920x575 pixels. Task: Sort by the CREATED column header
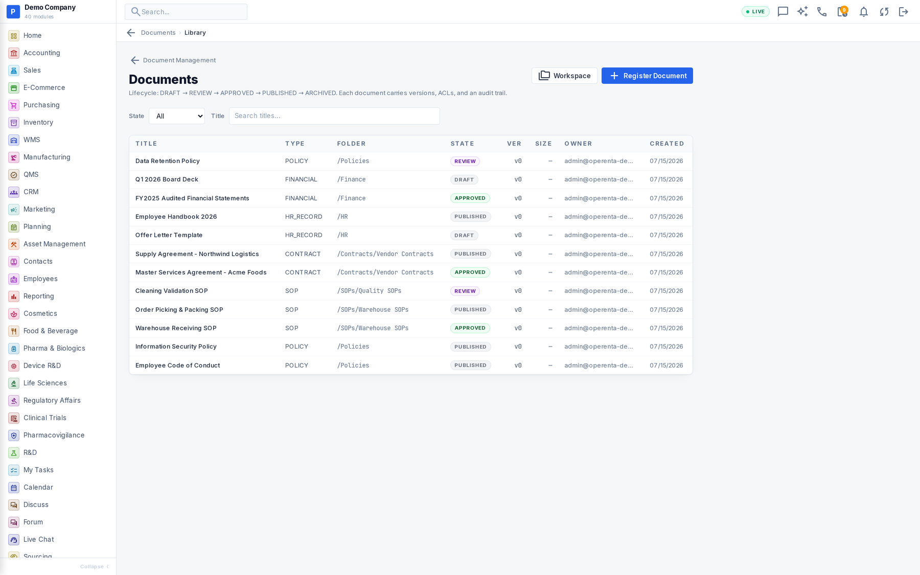coord(666,144)
